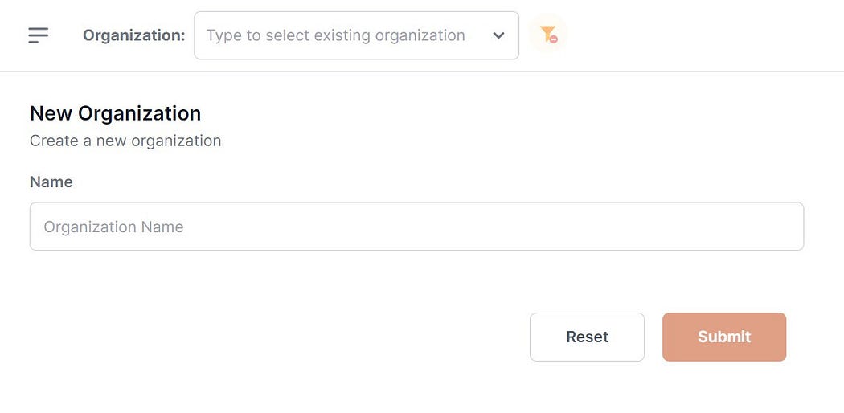Show the existing organizations list via down arrow
Image resolution: width=844 pixels, height=413 pixels.
point(498,35)
